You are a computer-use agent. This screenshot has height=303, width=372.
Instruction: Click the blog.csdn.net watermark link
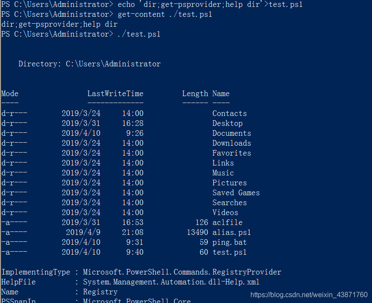309,295
